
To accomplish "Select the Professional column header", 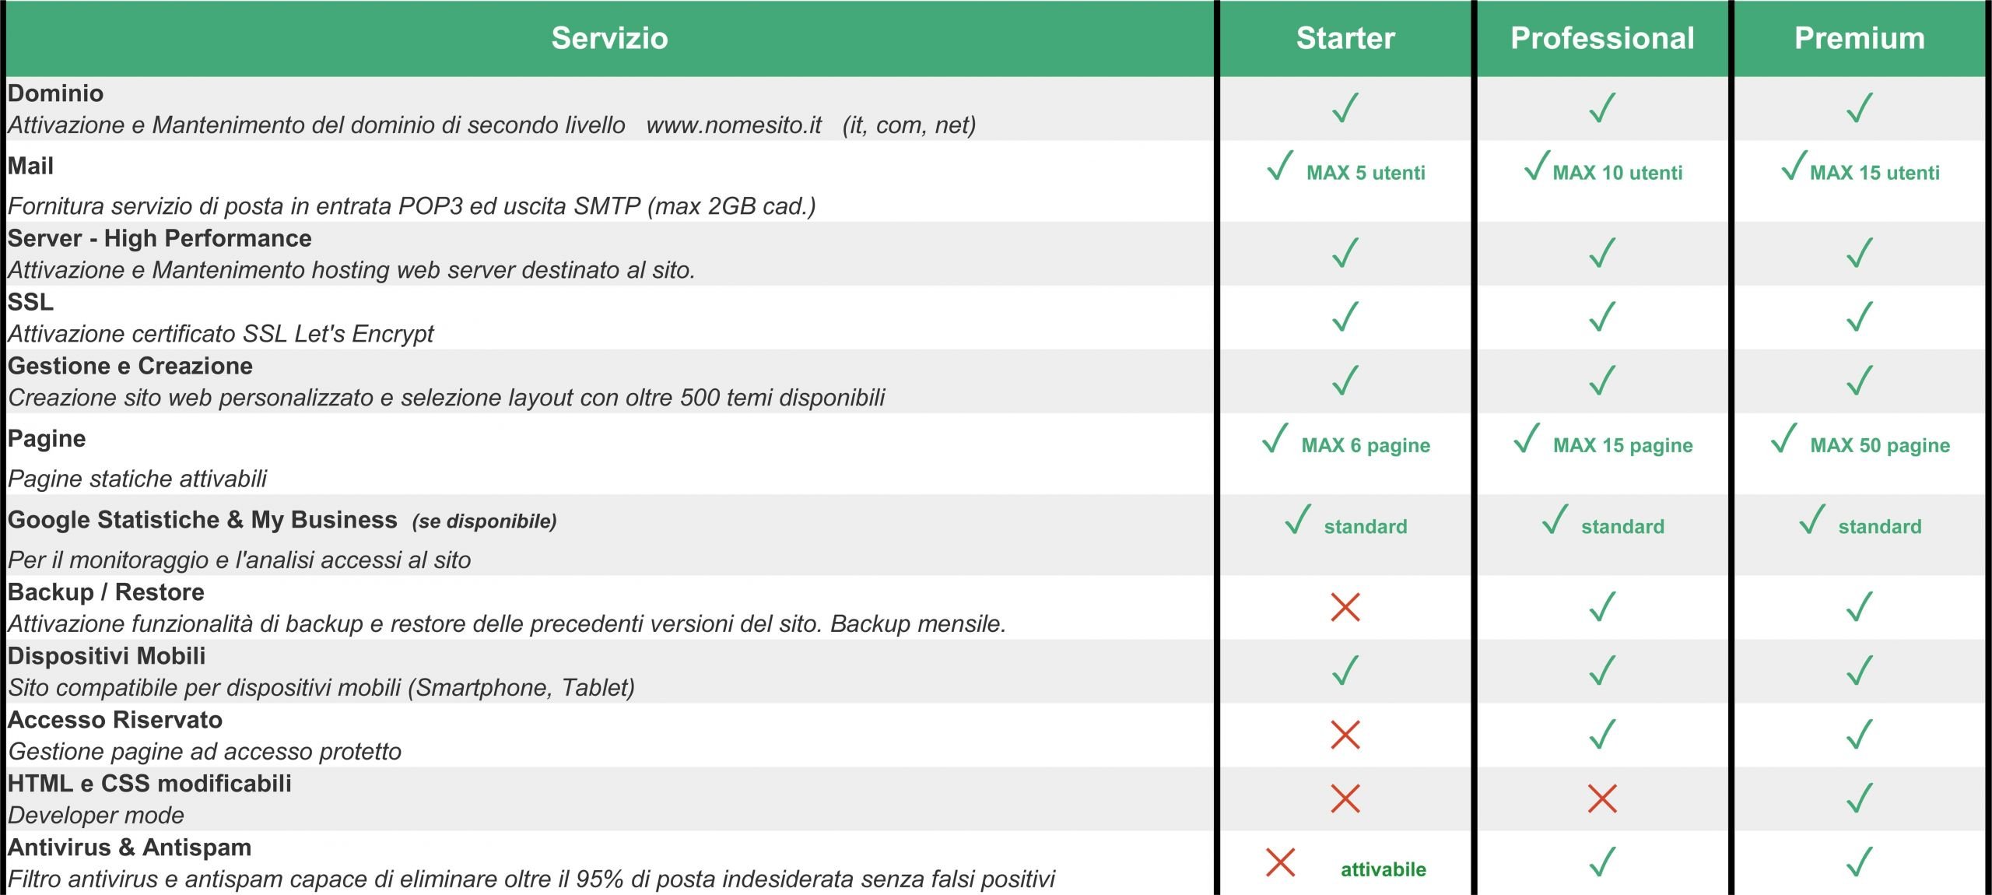I will point(1602,38).
